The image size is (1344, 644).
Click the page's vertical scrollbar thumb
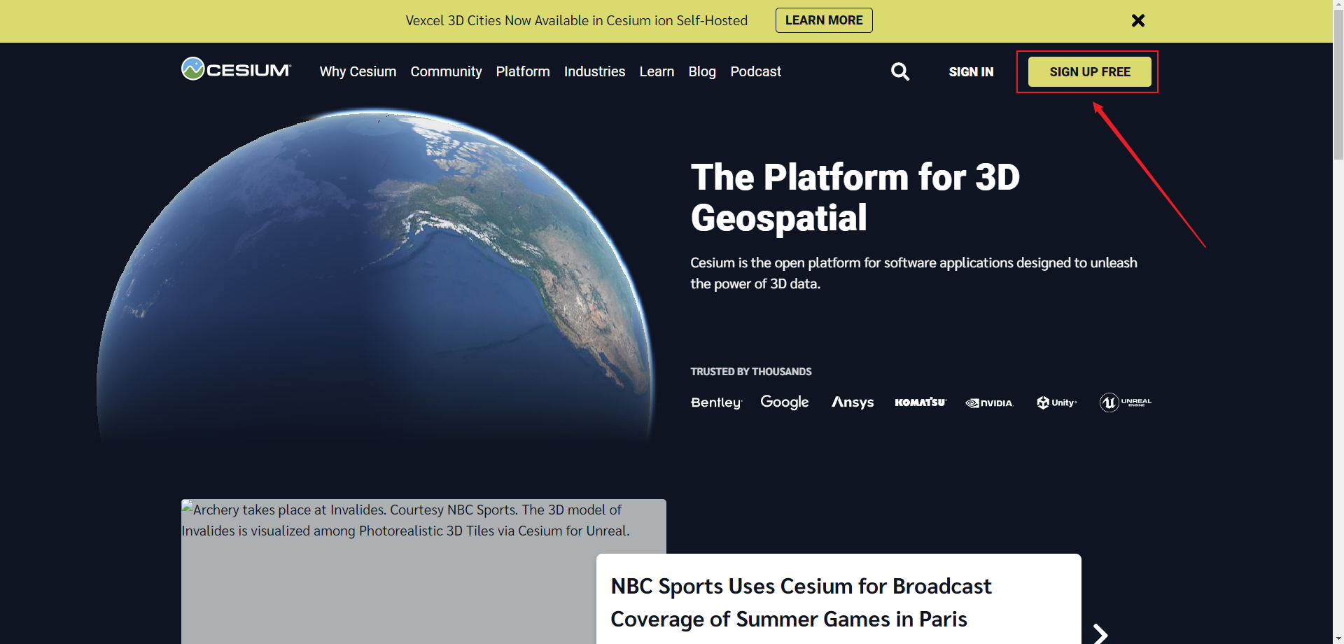(x=1338, y=84)
